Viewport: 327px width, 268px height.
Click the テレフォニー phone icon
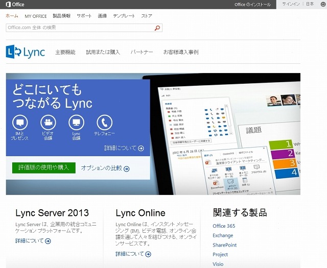coord(104,123)
